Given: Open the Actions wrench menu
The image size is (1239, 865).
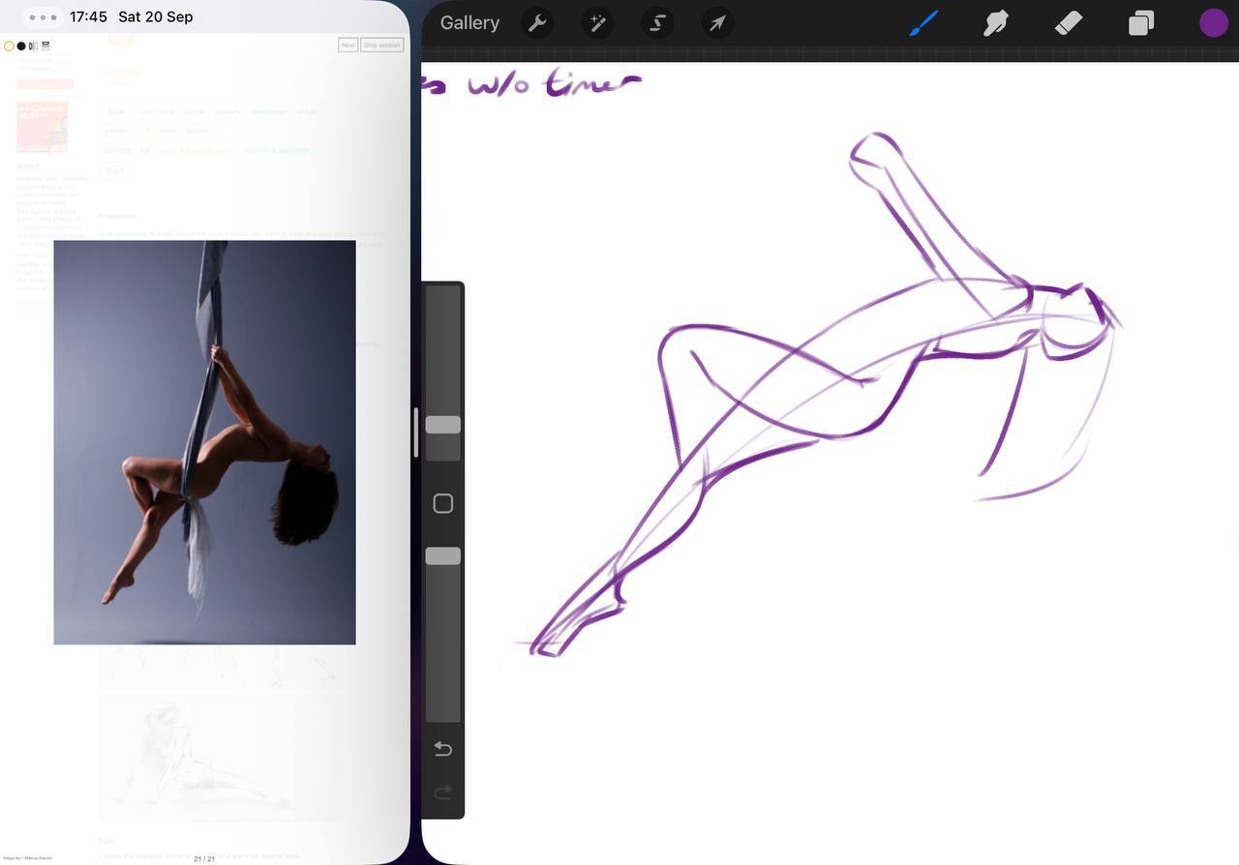Looking at the screenshot, I should coord(537,23).
